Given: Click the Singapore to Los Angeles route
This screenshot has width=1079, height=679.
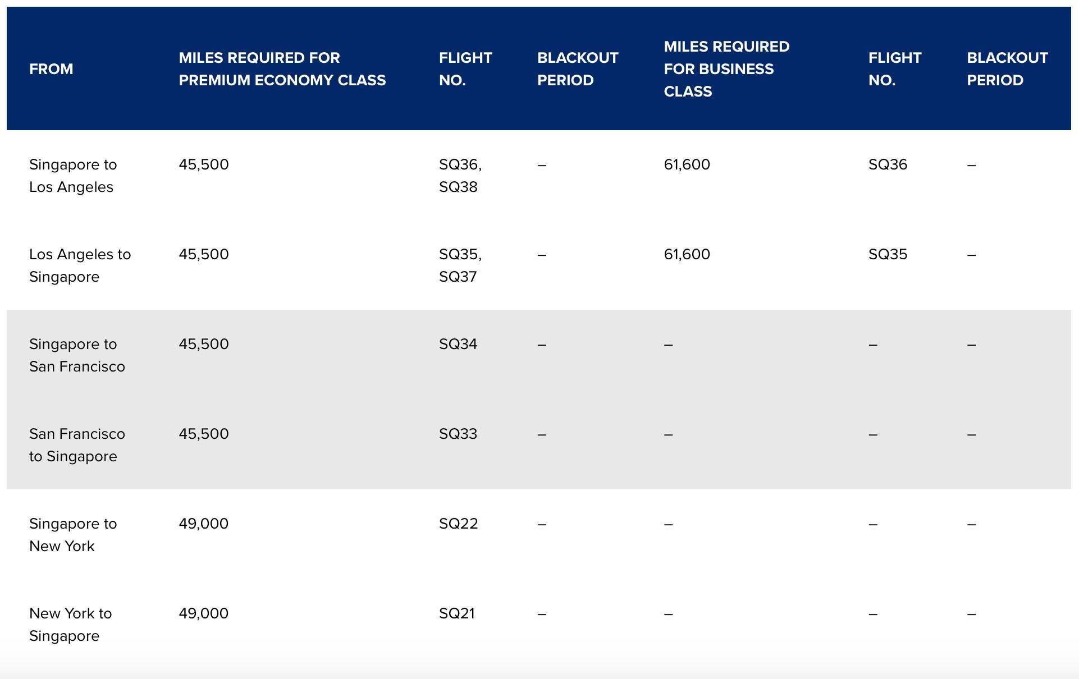Looking at the screenshot, I should click(x=73, y=176).
